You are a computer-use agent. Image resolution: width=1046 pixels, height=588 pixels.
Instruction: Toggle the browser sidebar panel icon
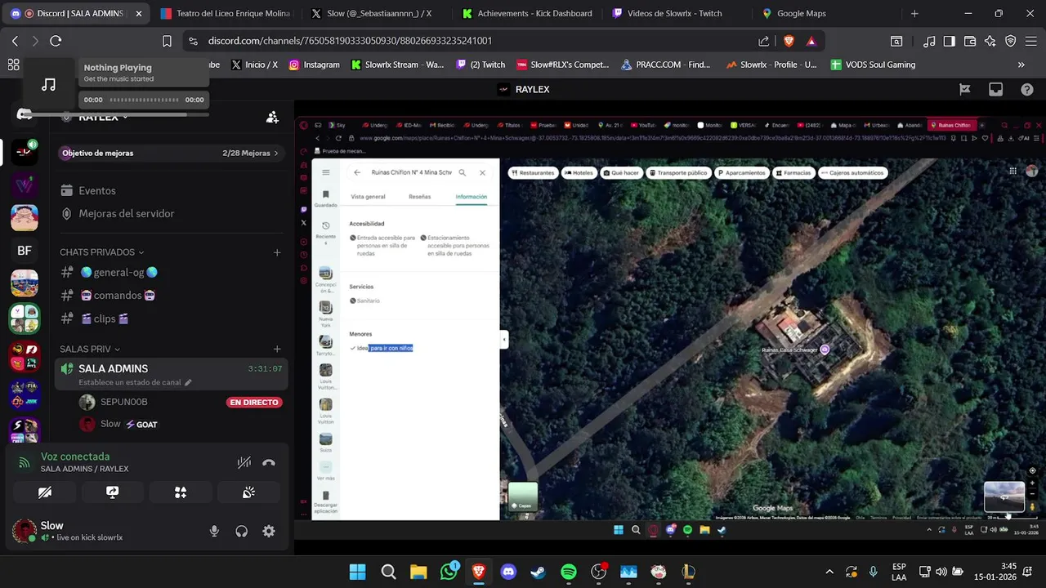(949, 41)
